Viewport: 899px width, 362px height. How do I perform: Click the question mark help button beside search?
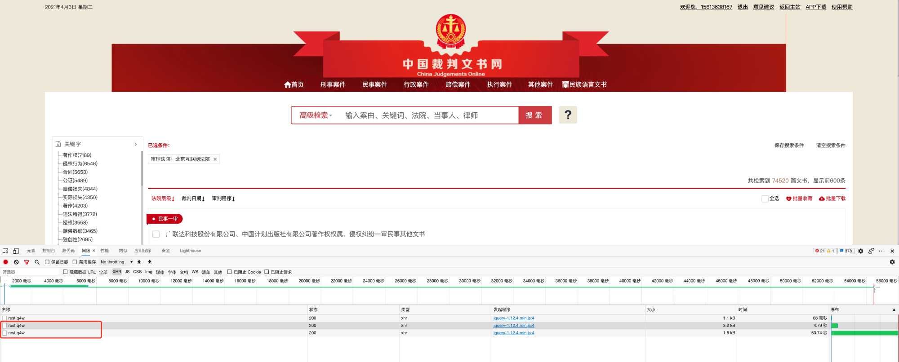tap(568, 115)
